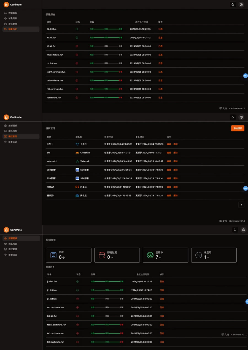248x350 pixels.
Task: Select the highlighted 控制面板 sidebar item
Action: click(21, 238)
